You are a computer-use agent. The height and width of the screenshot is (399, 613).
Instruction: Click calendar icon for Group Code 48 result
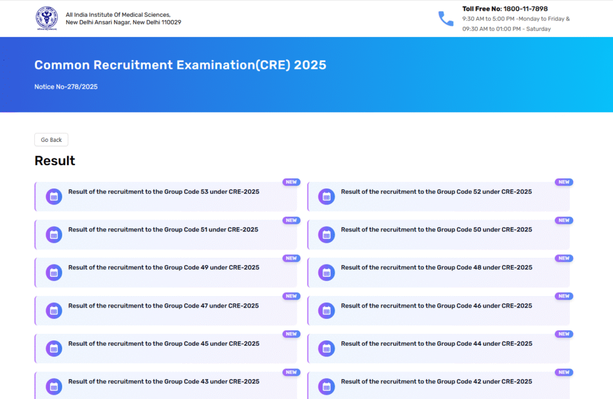[x=326, y=272]
